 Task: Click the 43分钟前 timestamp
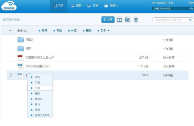(169, 66)
